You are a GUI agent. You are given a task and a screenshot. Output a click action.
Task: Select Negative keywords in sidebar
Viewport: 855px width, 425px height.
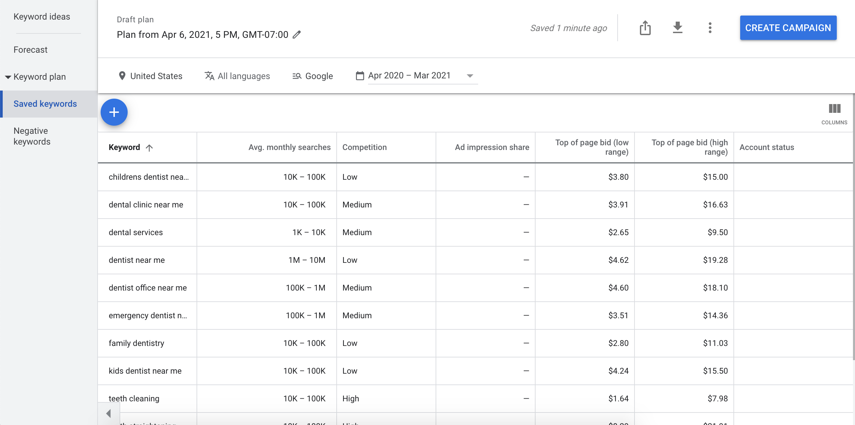32,136
